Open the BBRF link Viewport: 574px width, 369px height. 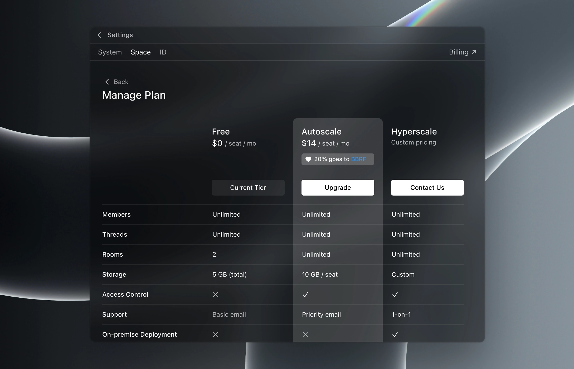click(x=358, y=159)
